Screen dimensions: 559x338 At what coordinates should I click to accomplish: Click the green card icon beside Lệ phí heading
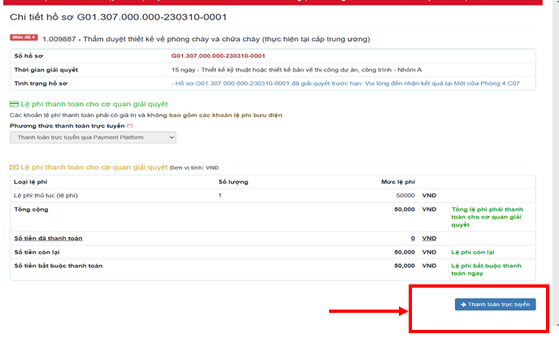(x=13, y=104)
